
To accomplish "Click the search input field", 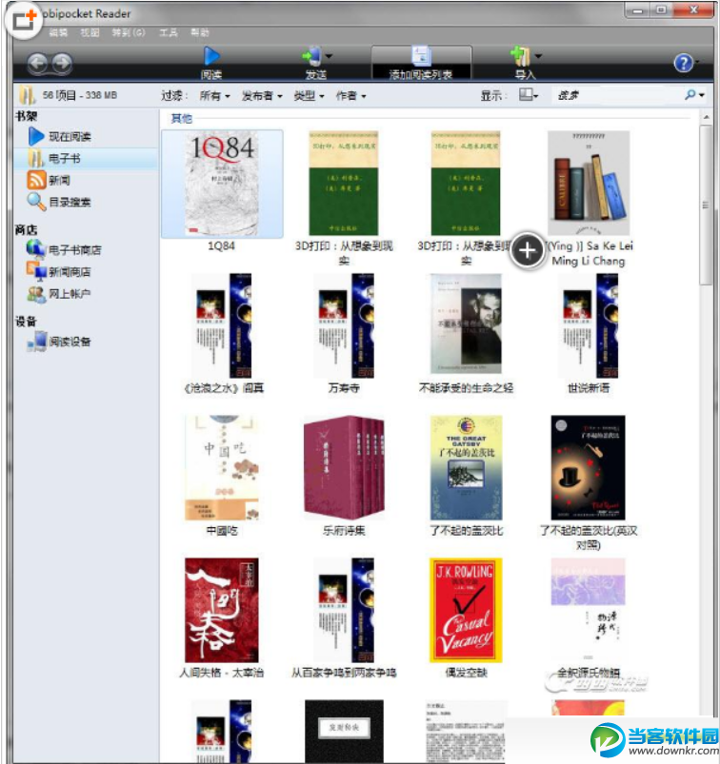I will point(617,95).
